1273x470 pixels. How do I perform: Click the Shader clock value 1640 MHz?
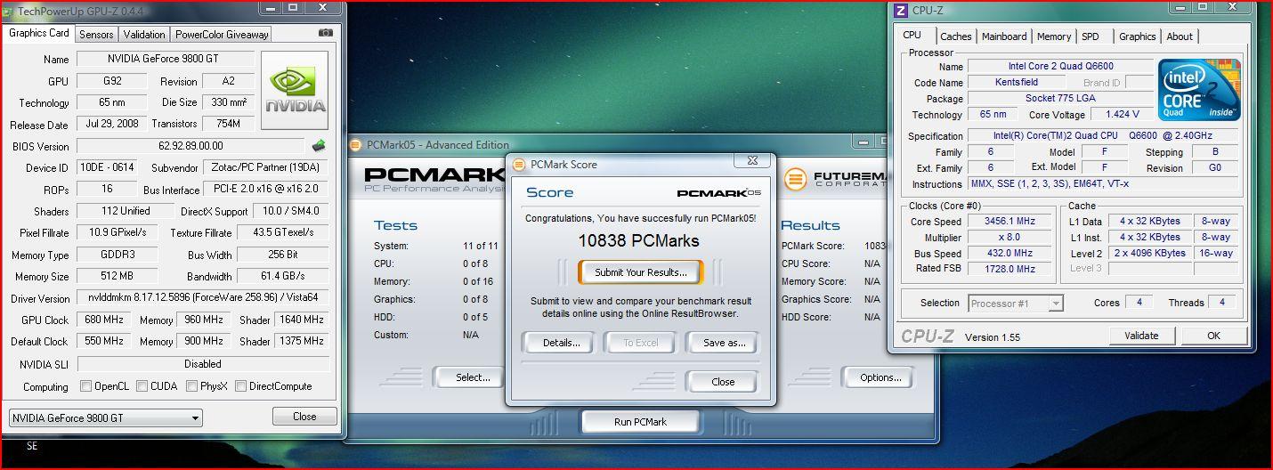pyautogui.click(x=301, y=320)
